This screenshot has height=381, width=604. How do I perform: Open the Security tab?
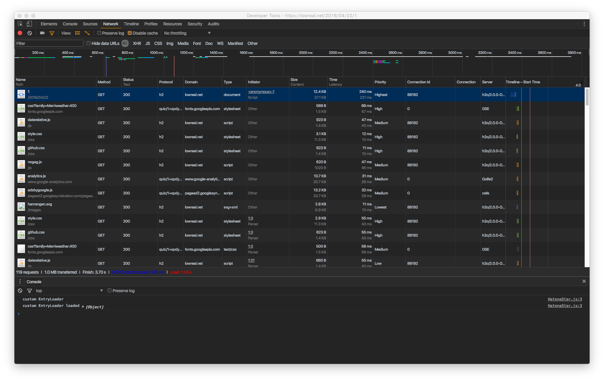pos(195,24)
